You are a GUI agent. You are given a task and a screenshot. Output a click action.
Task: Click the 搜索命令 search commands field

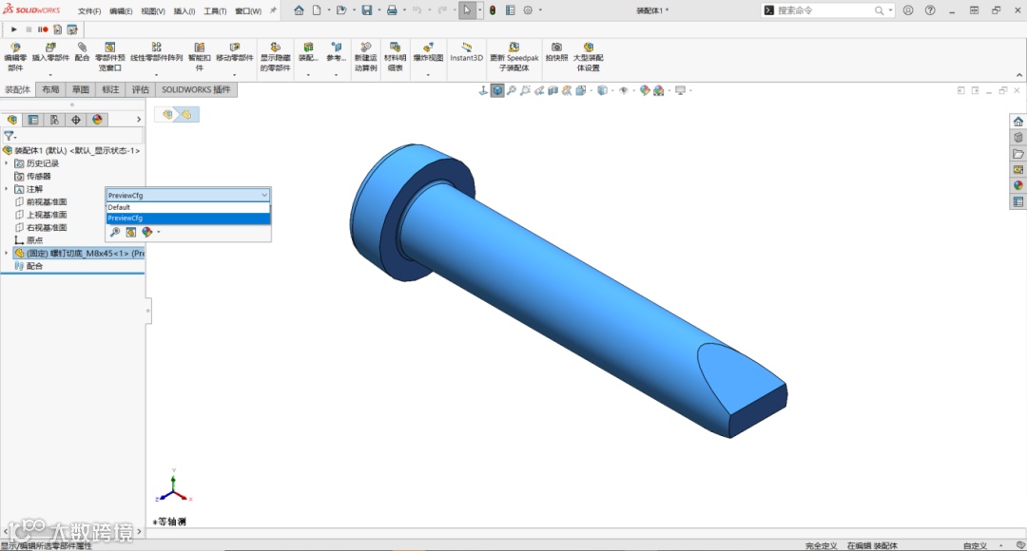(x=822, y=10)
